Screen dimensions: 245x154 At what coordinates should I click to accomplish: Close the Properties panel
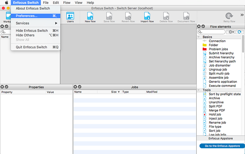point(2,87)
